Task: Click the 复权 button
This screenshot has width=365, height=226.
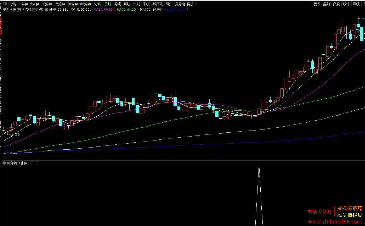Action: (x=317, y=4)
